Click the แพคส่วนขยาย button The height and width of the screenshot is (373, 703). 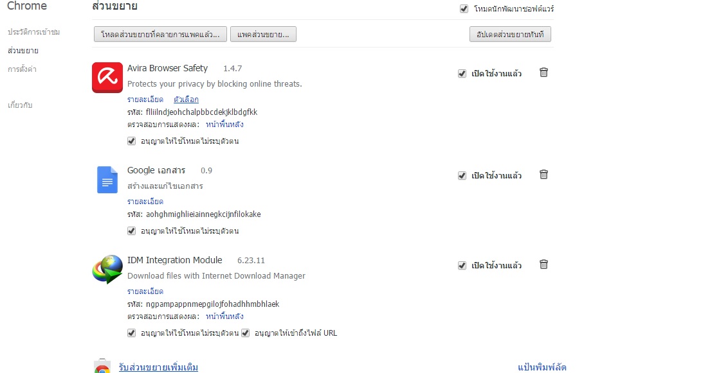263,34
